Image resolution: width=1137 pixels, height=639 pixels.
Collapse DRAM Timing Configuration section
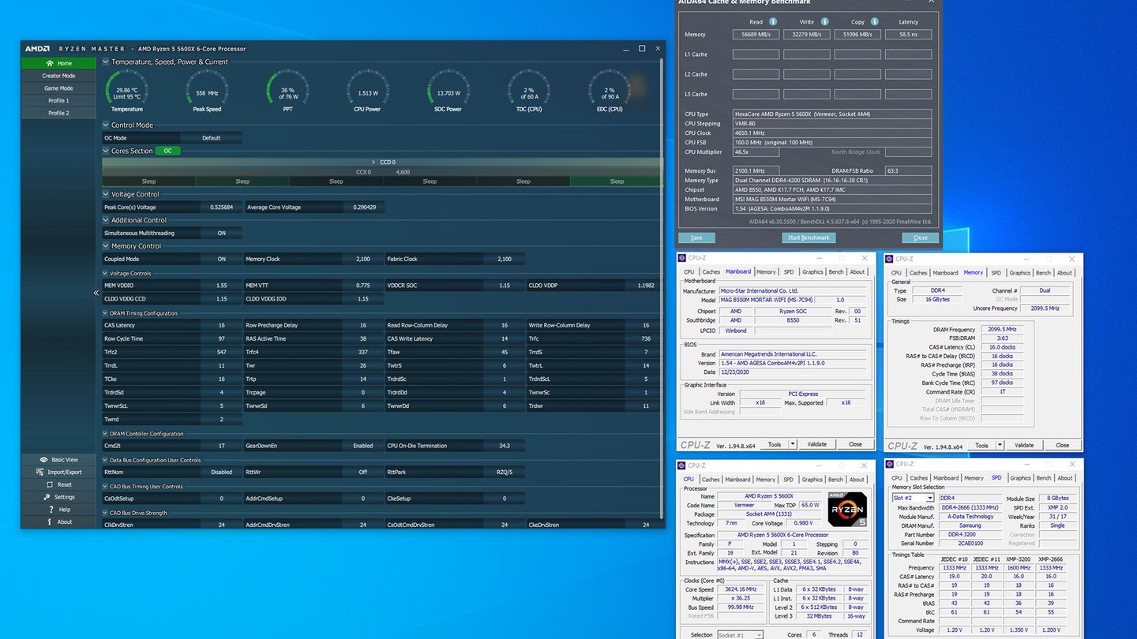tap(106, 313)
